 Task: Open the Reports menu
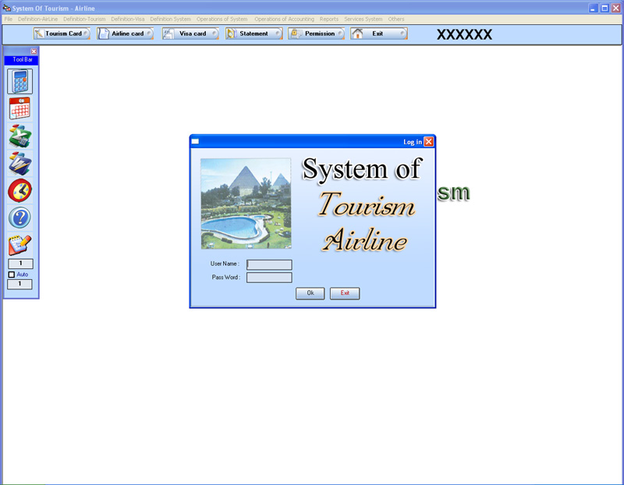coord(328,19)
